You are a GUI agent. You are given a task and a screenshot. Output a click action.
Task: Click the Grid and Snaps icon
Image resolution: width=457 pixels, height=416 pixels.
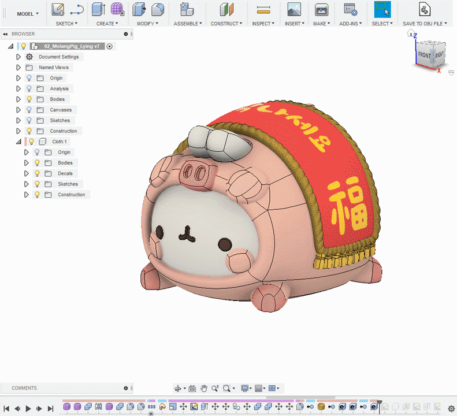[258, 388]
